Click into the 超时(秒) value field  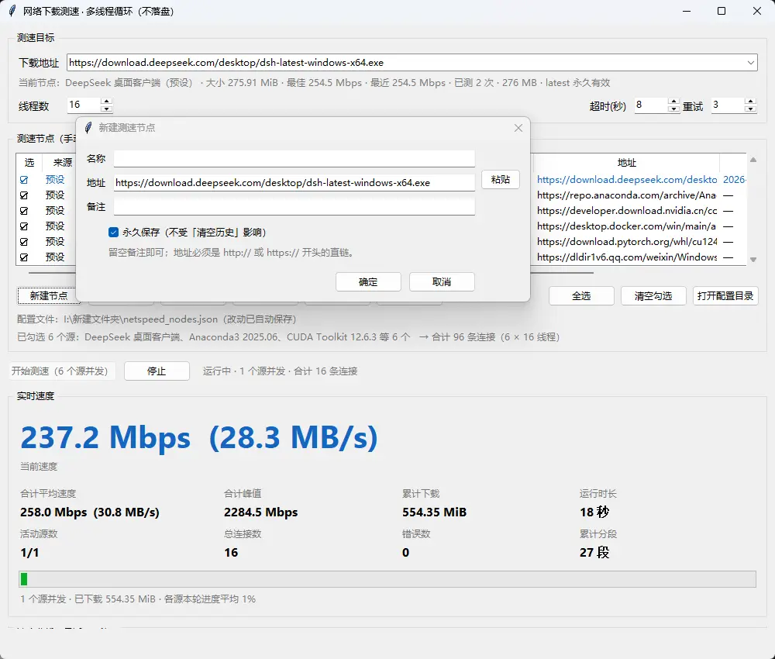651,105
